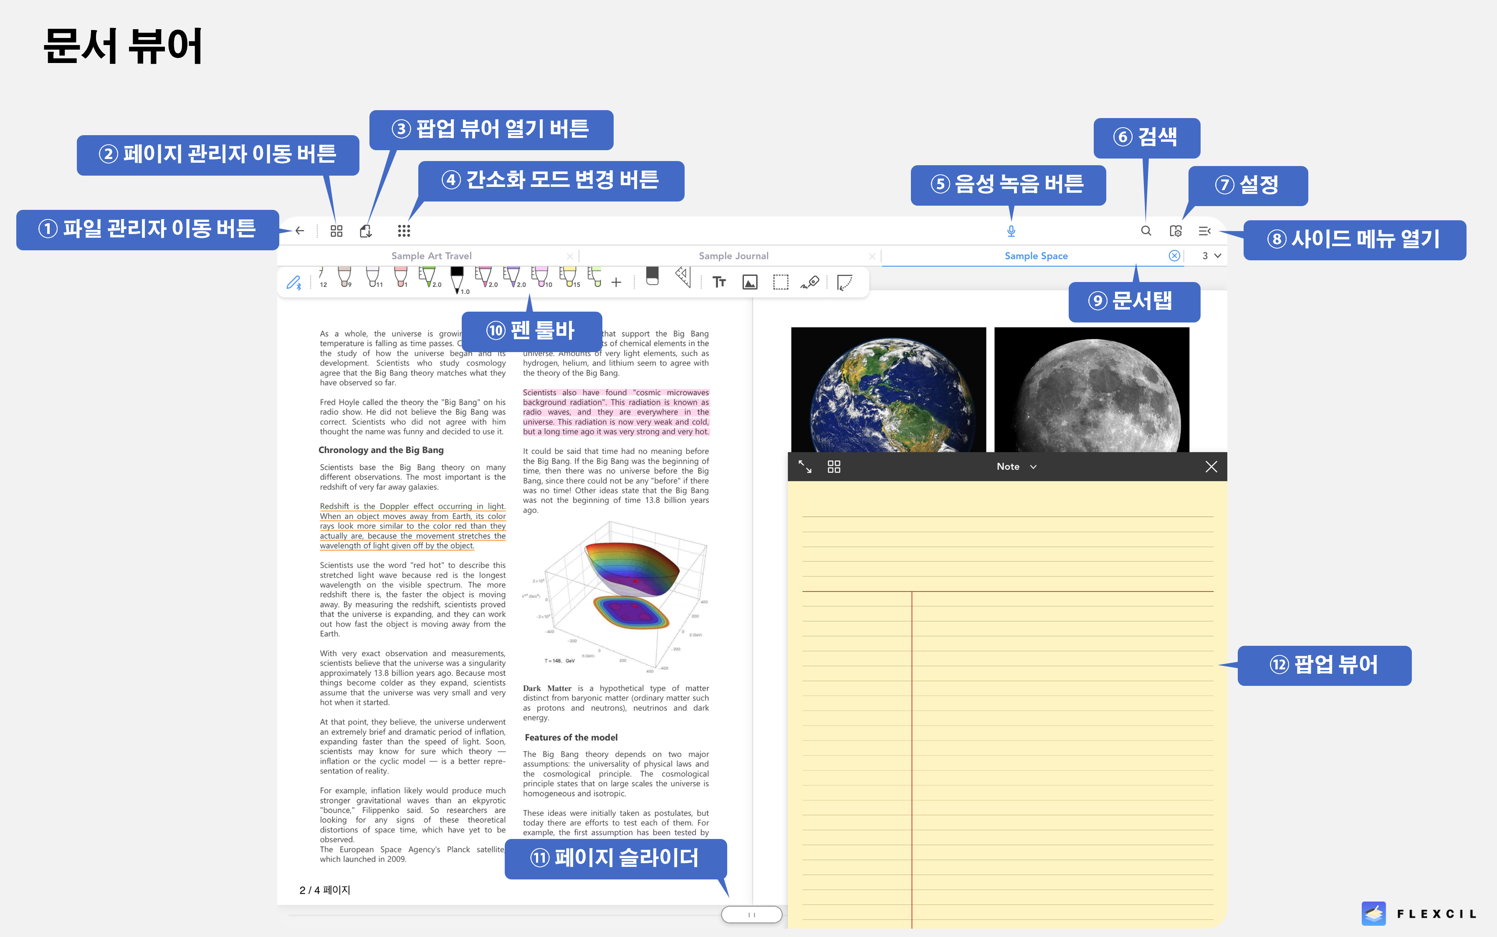Expand the open tabs count dropdown showing 3
The width and height of the screenshot is (1497, 937).
(1212, 255)
